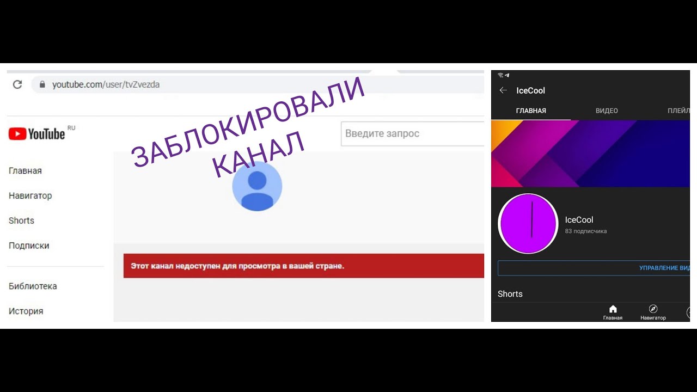Click the 83 подписчика subscriber count
The width and height of the screenshot is (697, 392).
coord(586,231)
